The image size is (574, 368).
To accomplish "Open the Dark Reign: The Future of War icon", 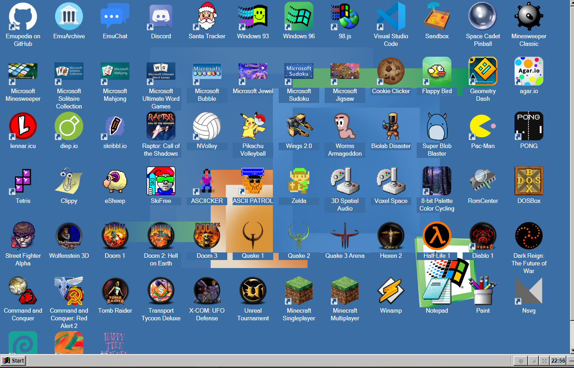I will tap(529, 236).
